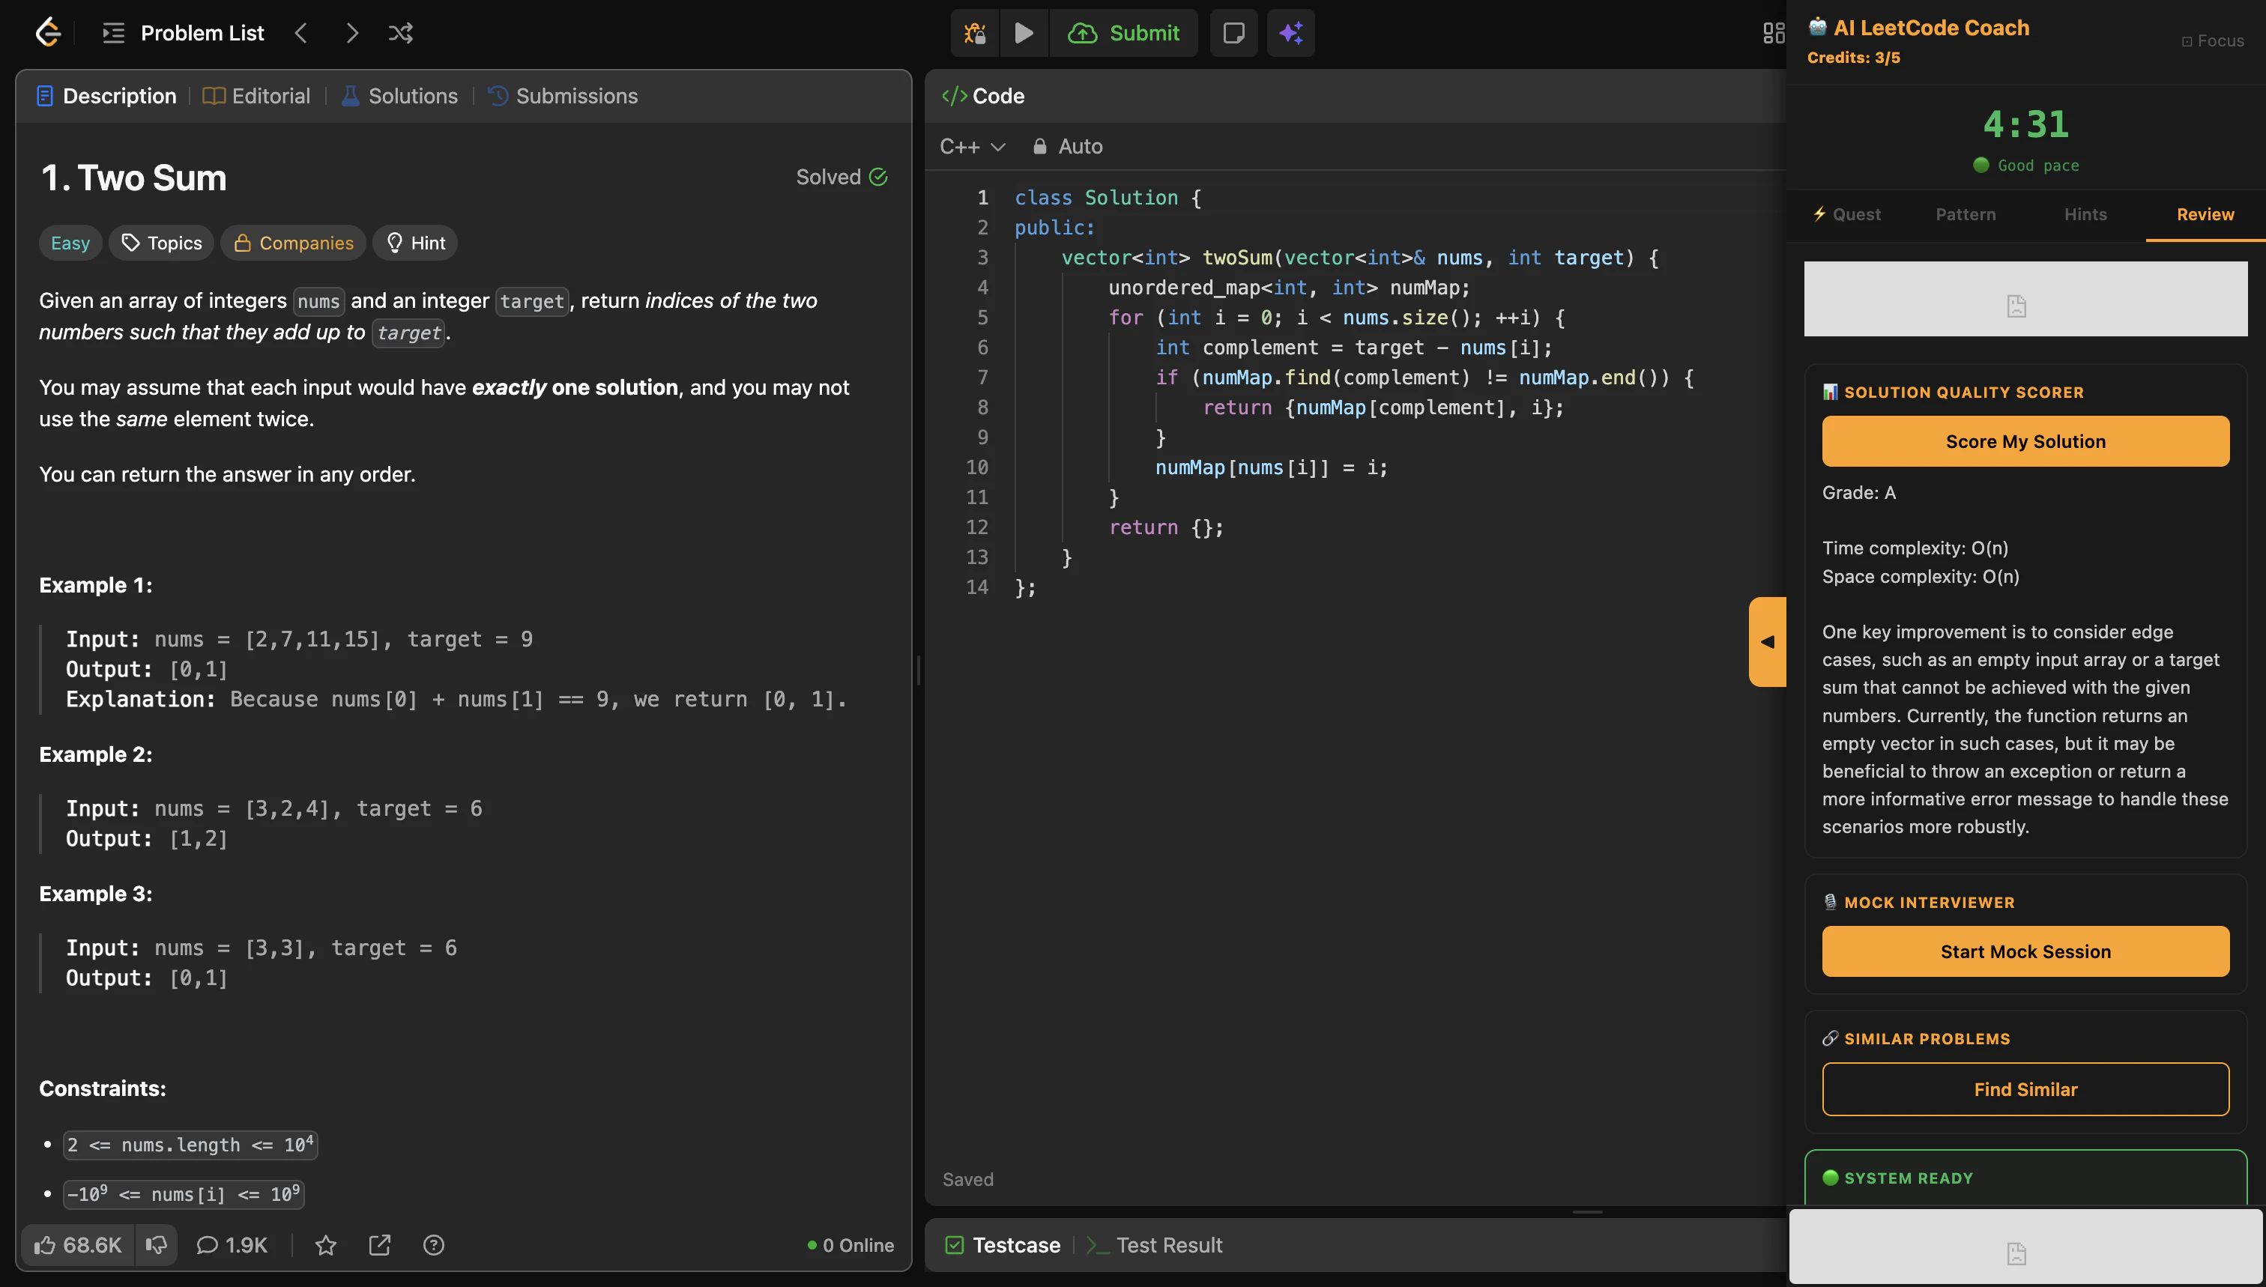This screenshot has width=2266, height=1287.
Task: Click the Good pace timer indicator
Action: pyautogui.click(x=2025, y=164)
